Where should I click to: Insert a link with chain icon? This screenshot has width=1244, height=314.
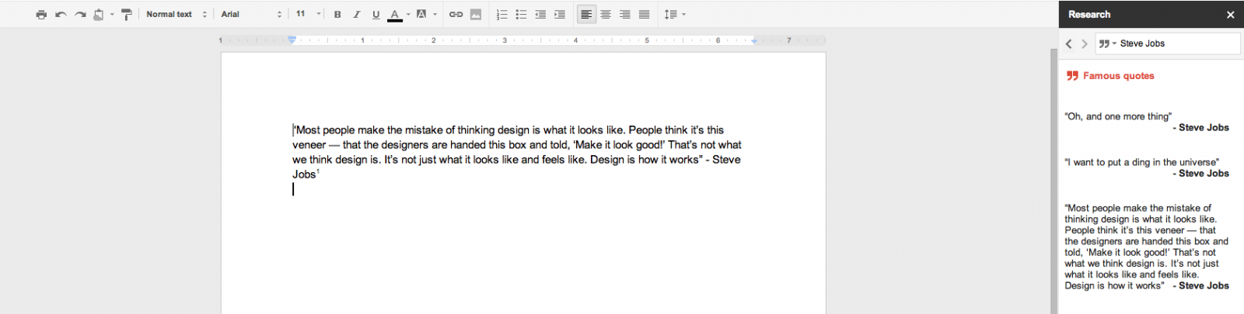[x=456, y=15]
